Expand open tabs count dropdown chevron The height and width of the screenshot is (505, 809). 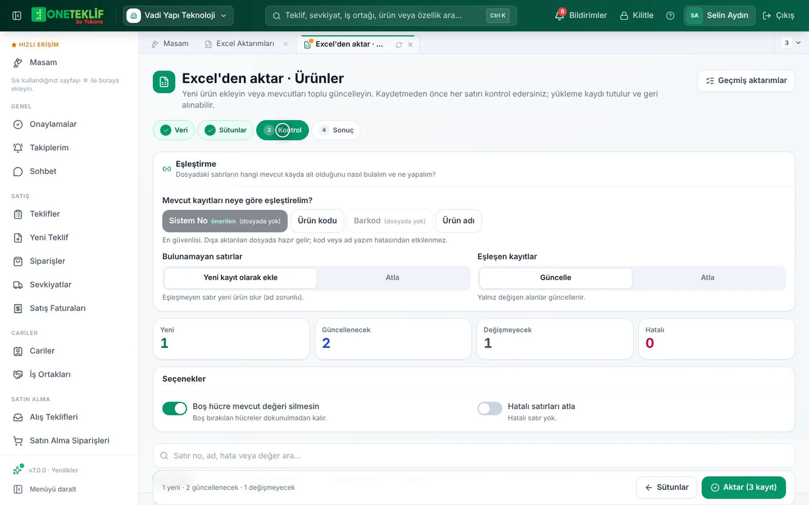pyautogui.click(x=798, y=43)
